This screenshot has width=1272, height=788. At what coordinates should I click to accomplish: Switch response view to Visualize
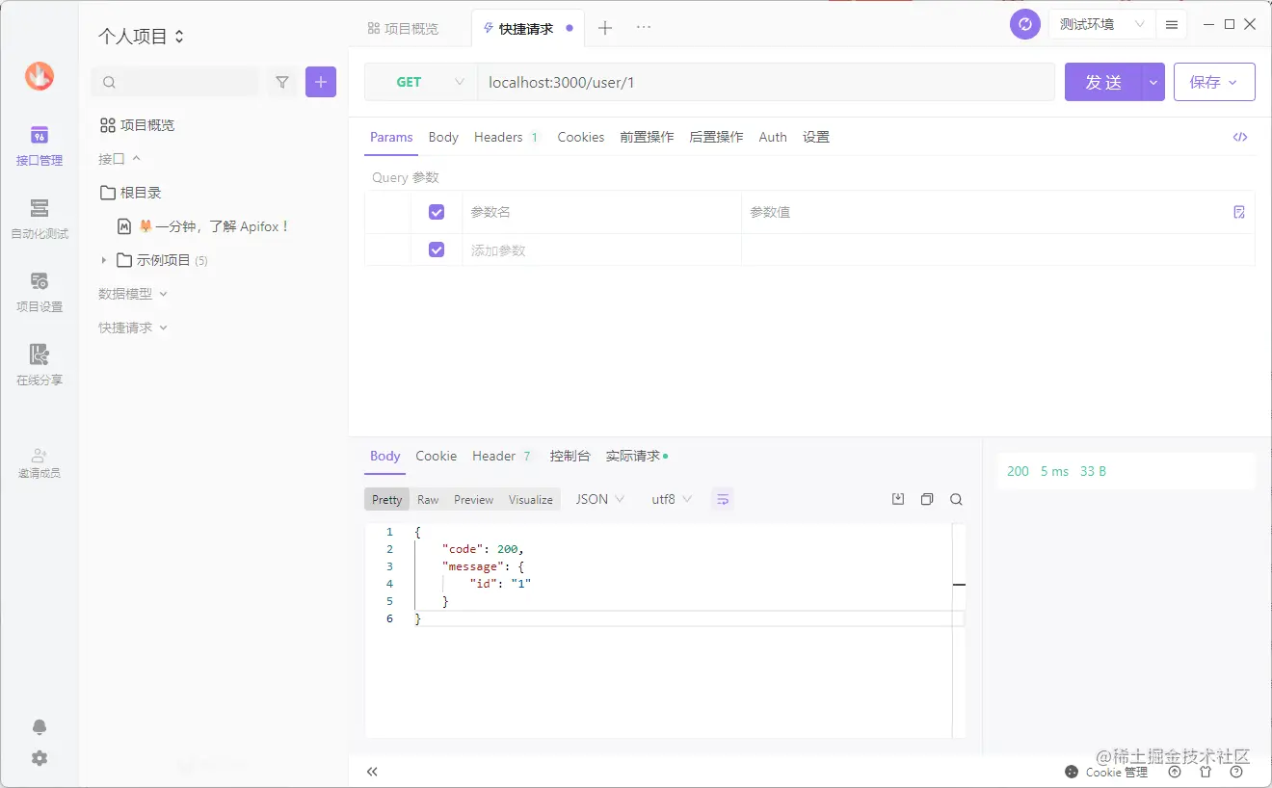[531, 499]
